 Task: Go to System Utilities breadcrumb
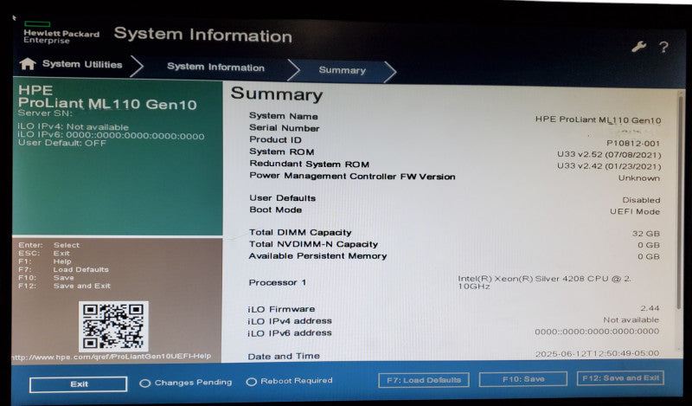tap(82, 64)
